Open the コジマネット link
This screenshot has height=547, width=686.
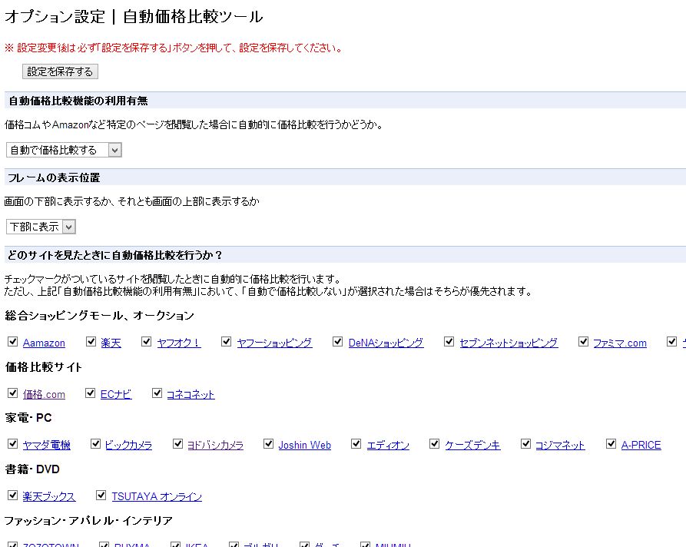coord(560,446)
